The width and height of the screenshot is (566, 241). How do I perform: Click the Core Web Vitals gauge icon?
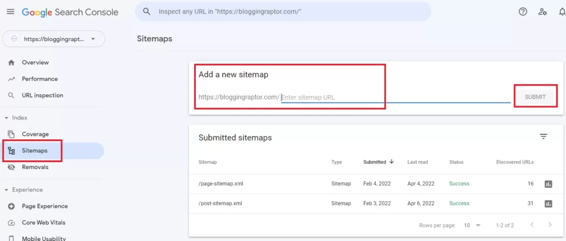12,223
